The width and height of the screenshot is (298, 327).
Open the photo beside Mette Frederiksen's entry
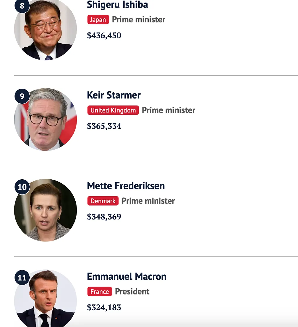coord(45,210)
